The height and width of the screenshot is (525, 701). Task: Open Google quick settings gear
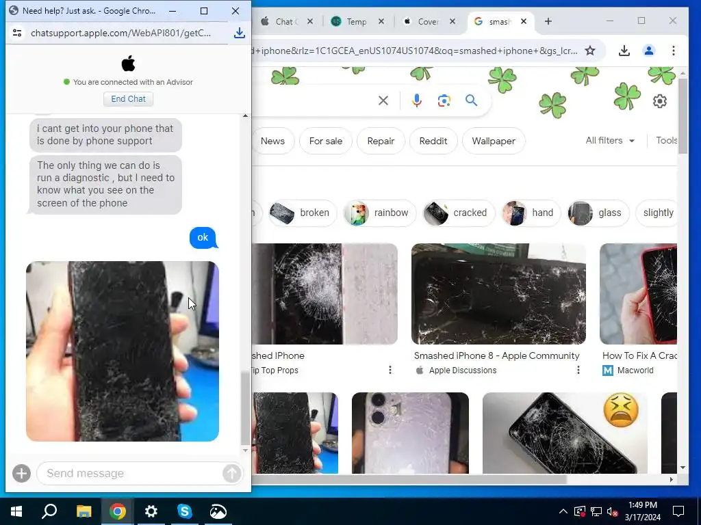point(659,101)
